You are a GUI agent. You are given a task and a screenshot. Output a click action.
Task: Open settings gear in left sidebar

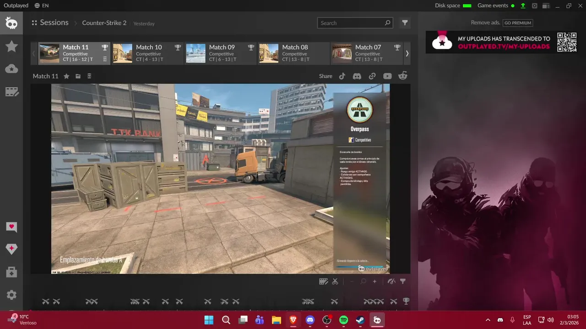coord(11,295)
